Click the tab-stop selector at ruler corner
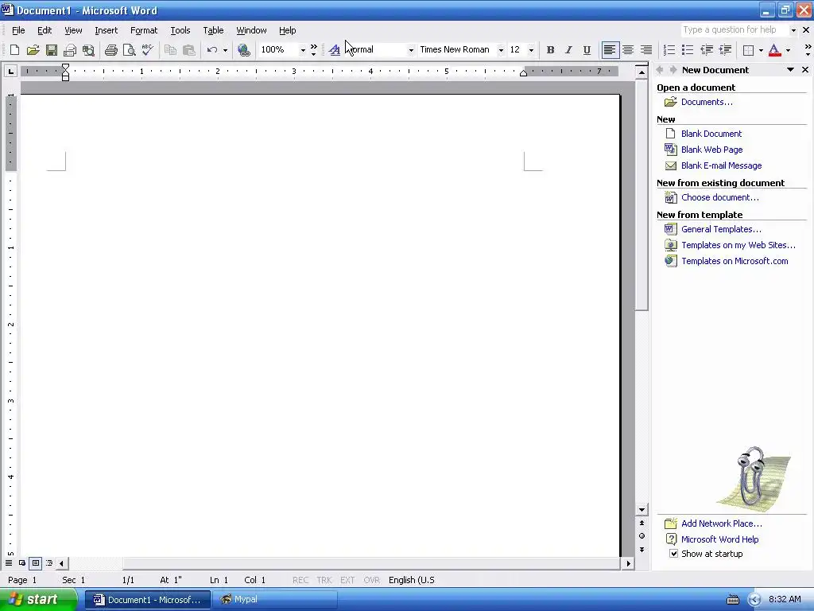 pyautogui.click(x=10, y=71)
